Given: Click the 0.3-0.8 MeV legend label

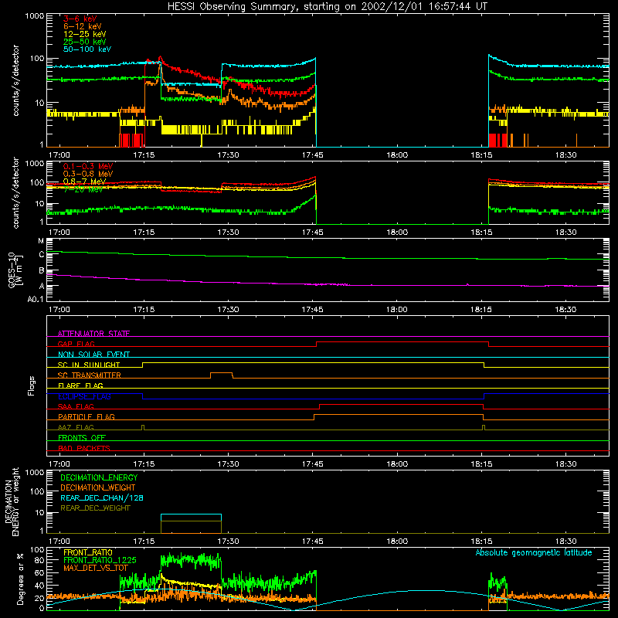Looking at the screenshot, I should [88, 174].
